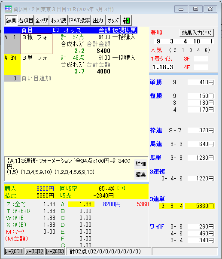Switch to the レース印3 tab

(x=55, y=251)
